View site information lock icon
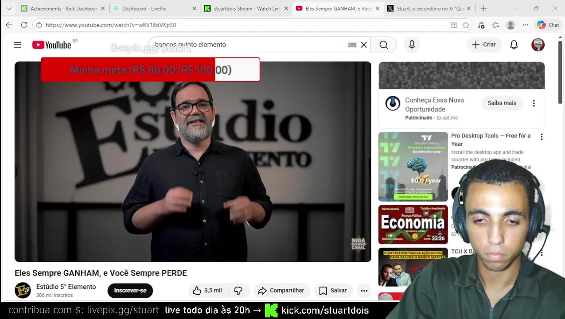Viewport: 565px width, 319px height. tap(39, 25)
